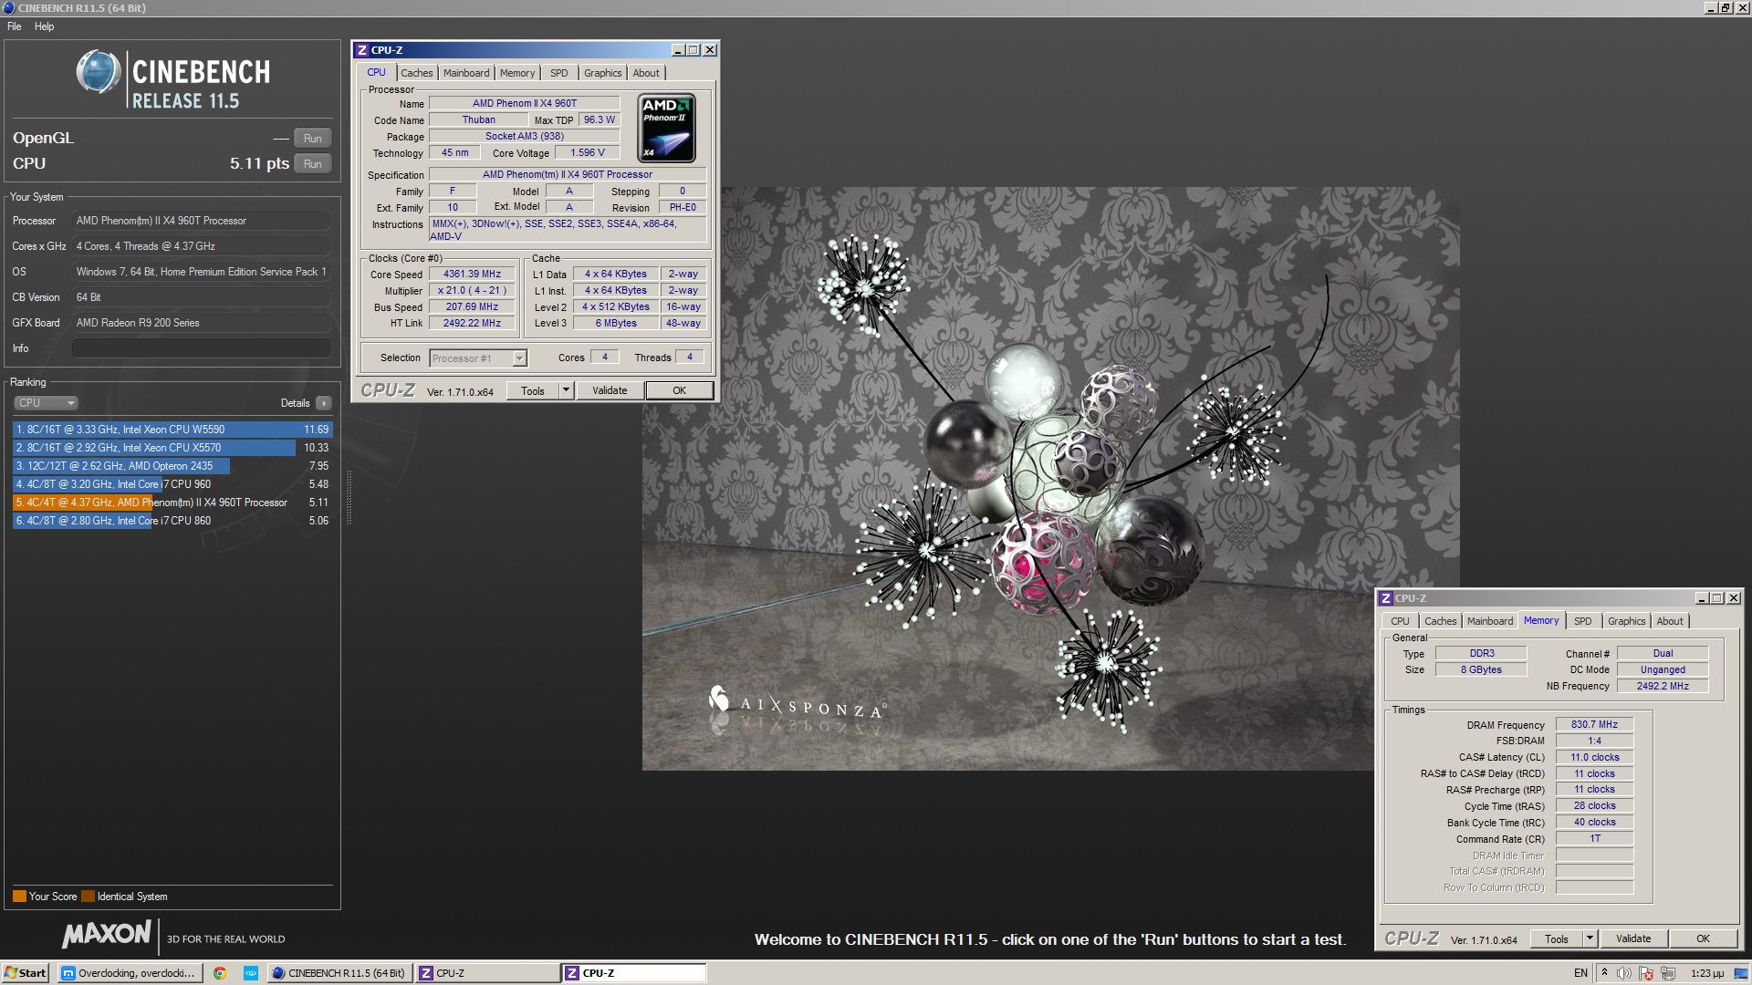Switch to About tab in bottom CPU-Z window
Screen dimensions: 1752x985
click(x=1670, y=621)
